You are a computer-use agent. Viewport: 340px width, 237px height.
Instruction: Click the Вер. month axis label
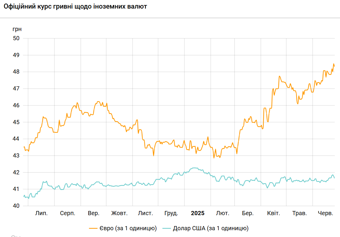(x=94, y=213)
